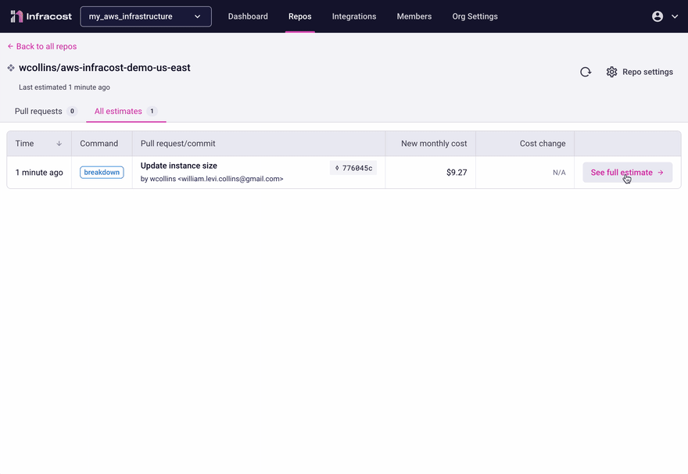The image size is (688, 474).
Task: Click the 'Last estimated 1 minute ago' text
Action: [64, 87]
